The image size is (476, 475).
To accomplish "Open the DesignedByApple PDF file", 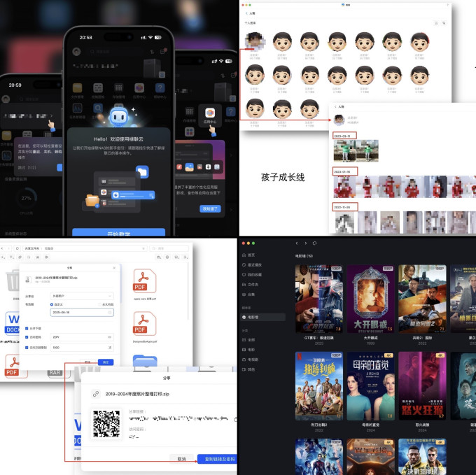I will point(145,324).
